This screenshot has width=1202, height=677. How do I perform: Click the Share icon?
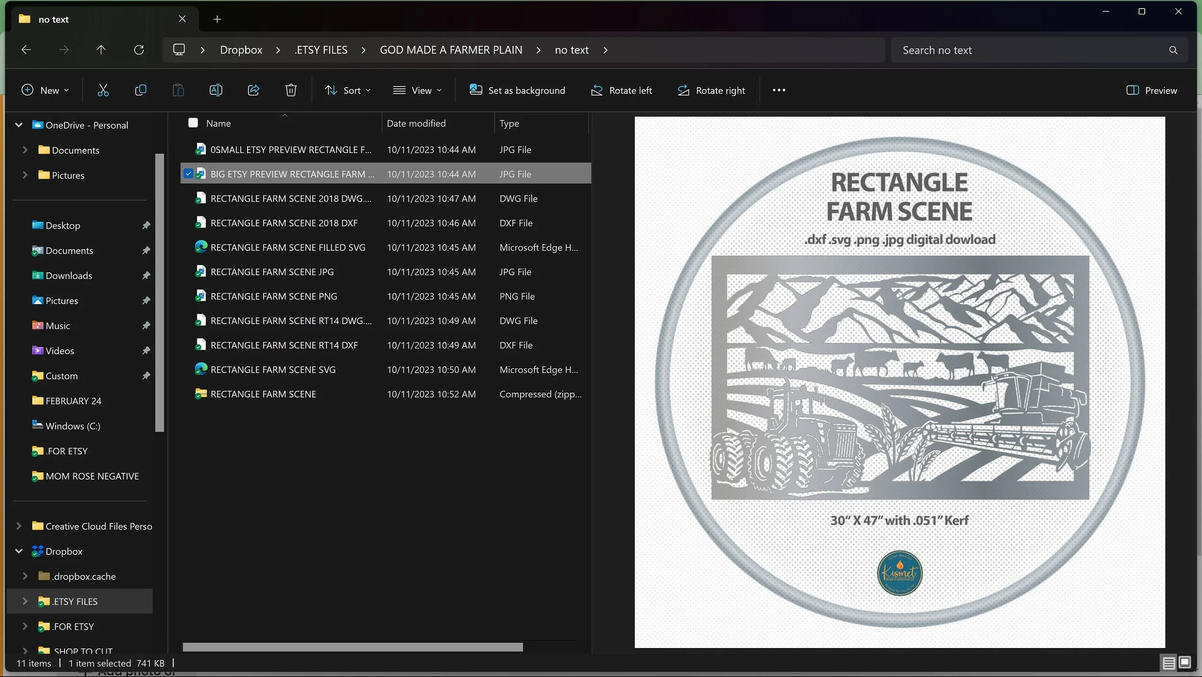253,90
